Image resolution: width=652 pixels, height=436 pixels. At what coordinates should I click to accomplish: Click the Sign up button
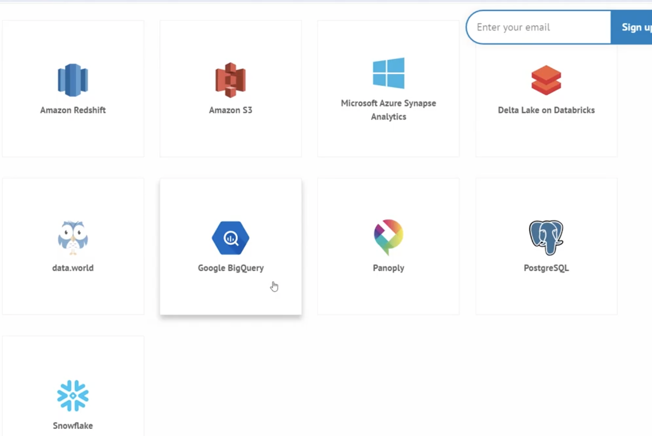(x=631, y=27)
